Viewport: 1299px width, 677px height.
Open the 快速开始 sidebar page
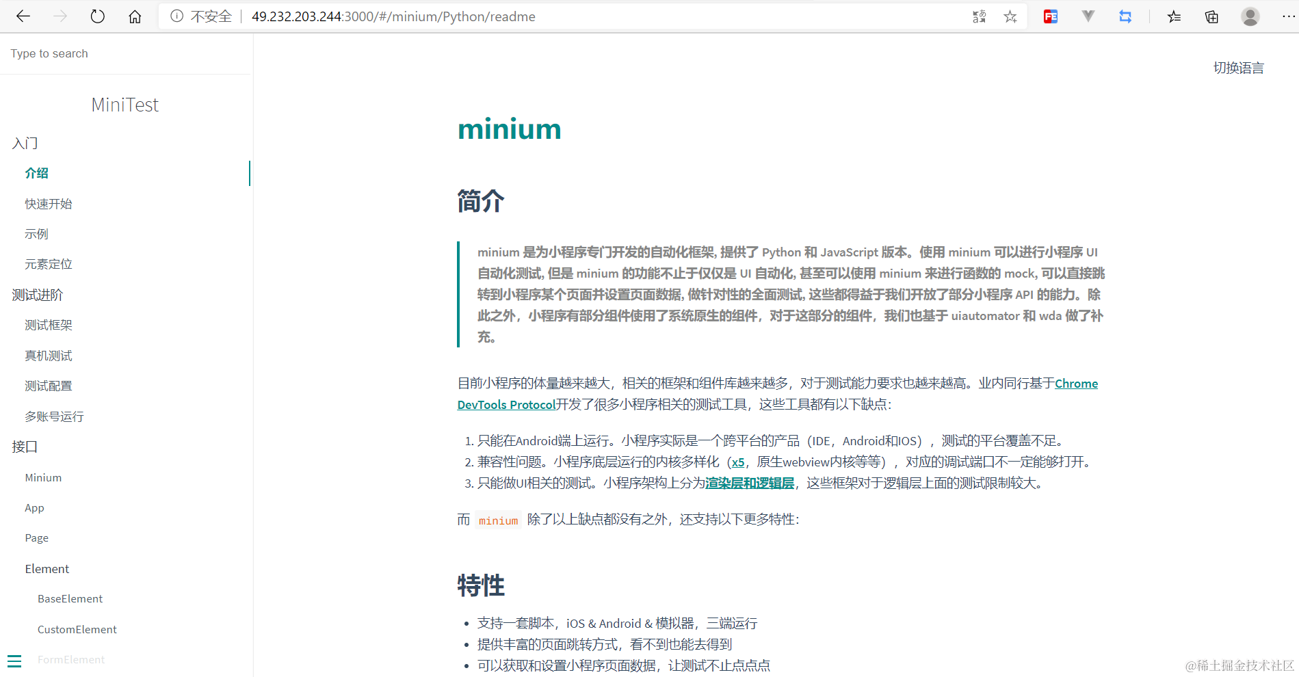(x=49, y=204)
